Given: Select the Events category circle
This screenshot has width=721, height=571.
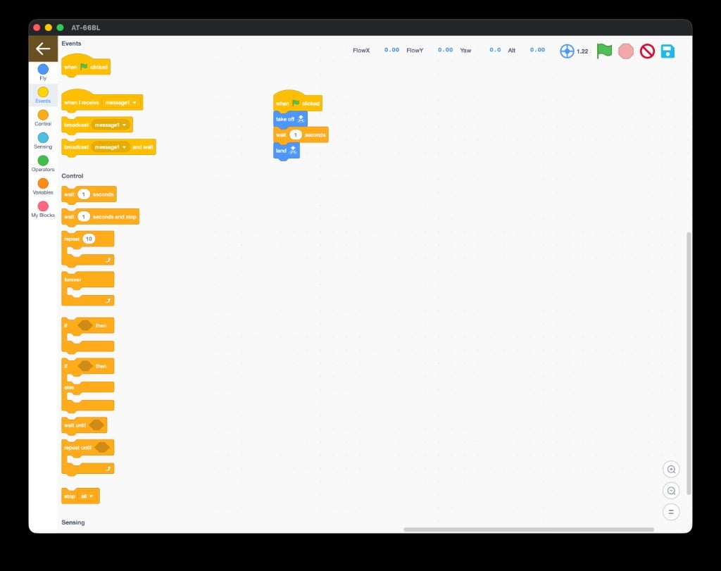Looking at the screenshot, I should 43,92.
